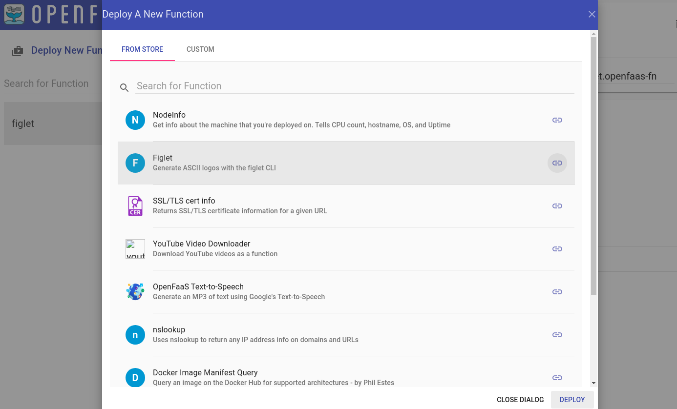Select the From Store tab
Viewport: 677px width, 409px height.
(x=142, y=49)
